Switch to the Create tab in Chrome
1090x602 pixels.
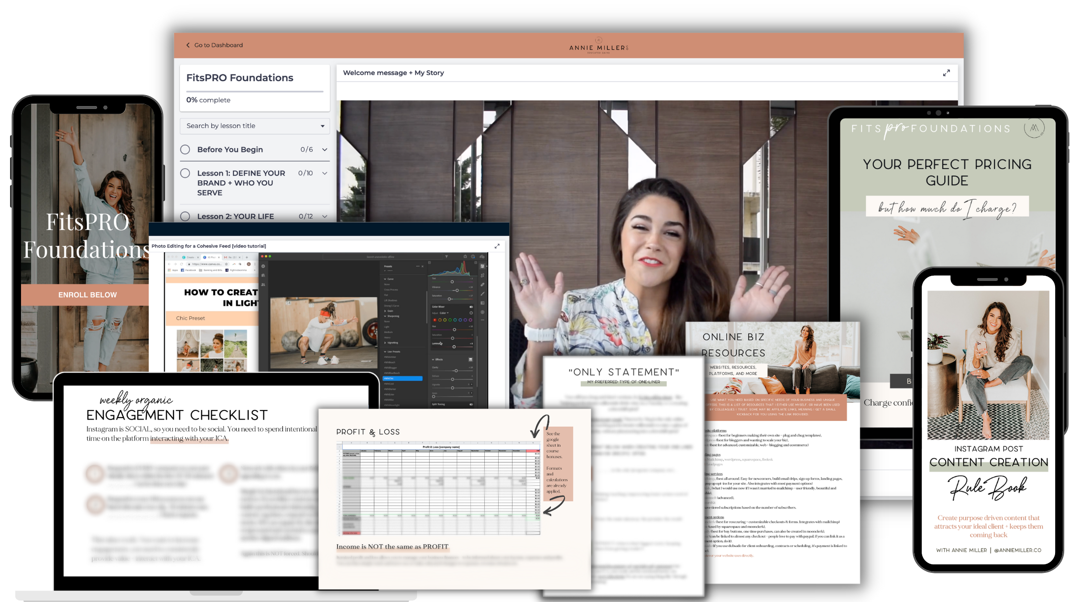coord(190,258)
